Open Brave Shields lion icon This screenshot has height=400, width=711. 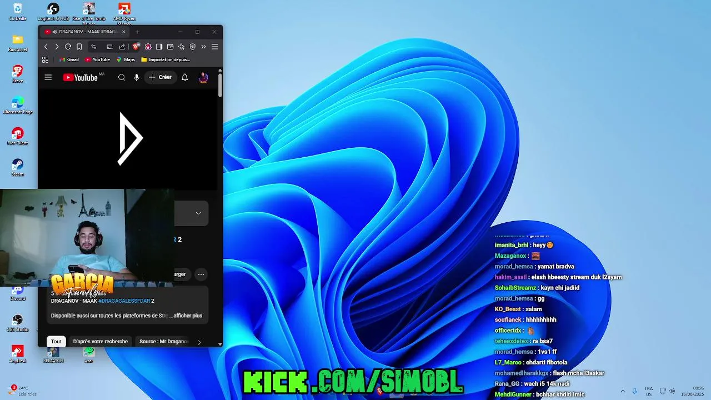coord(136,47)
